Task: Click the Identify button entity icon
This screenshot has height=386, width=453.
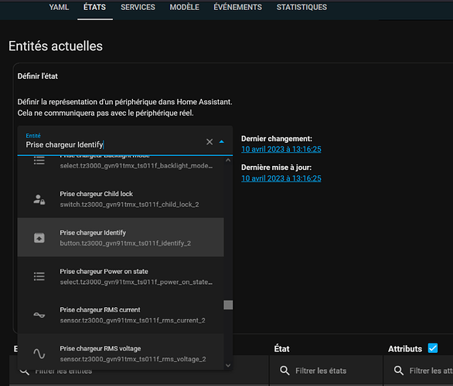Action: 39,238
